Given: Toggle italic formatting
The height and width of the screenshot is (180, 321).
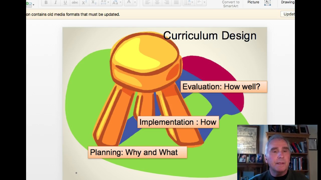Looking at the screenshot, I should click(56, 2).
